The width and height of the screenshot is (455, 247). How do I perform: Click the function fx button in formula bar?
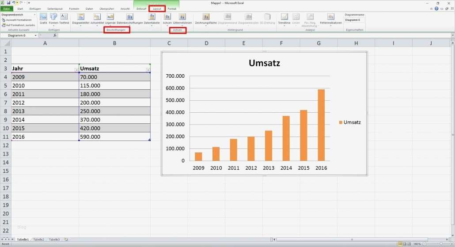pos(55,35)
